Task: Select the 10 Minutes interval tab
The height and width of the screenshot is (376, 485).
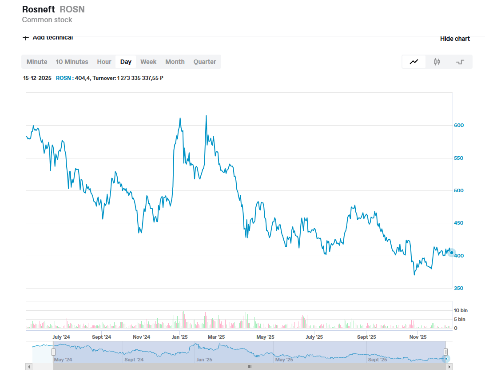Action: point(72,62)
